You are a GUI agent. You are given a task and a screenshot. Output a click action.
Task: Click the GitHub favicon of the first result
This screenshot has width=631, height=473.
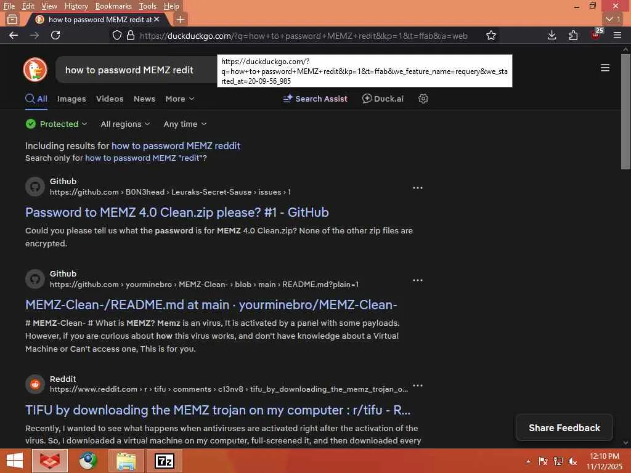coord(35,187)
